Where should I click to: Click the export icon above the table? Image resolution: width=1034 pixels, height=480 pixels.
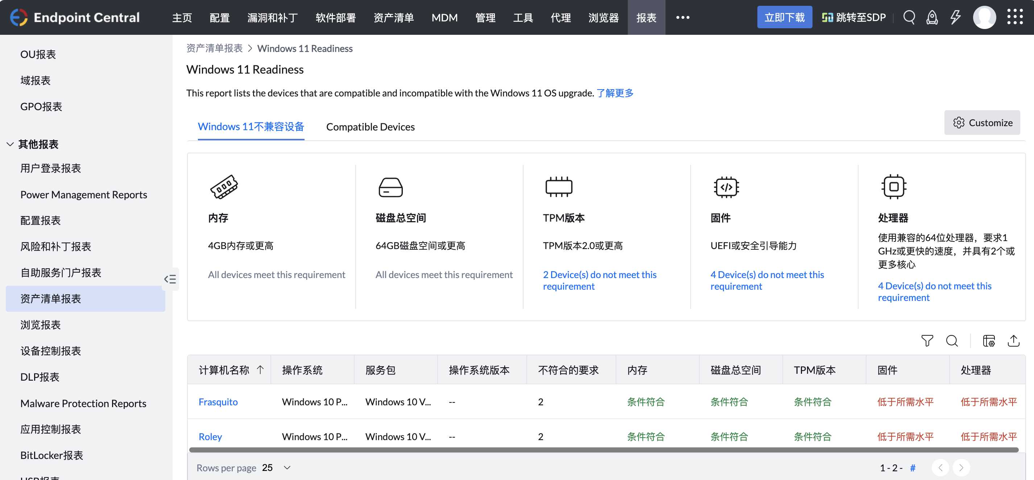1014,341
